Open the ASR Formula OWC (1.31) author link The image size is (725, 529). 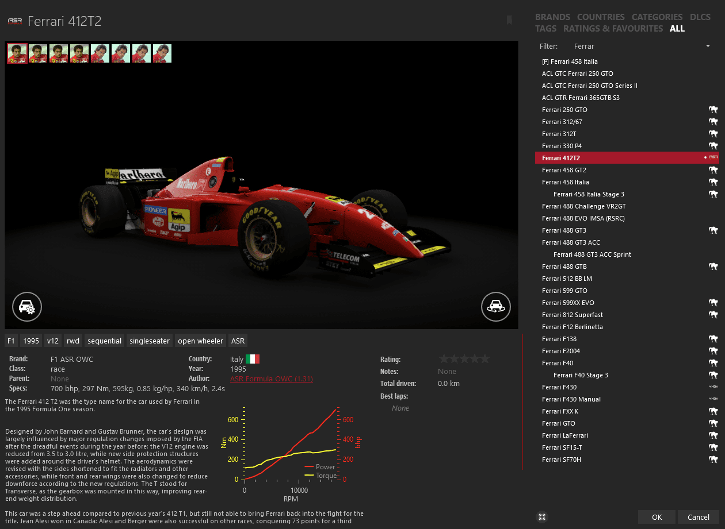pyautogui.click(x=272, y=379)
